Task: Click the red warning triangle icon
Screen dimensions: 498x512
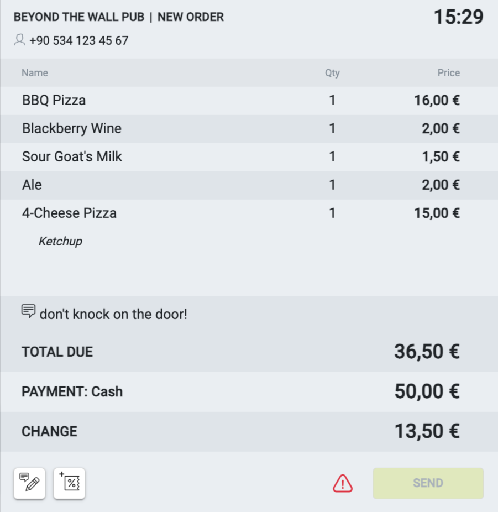Action: point(343,483)
